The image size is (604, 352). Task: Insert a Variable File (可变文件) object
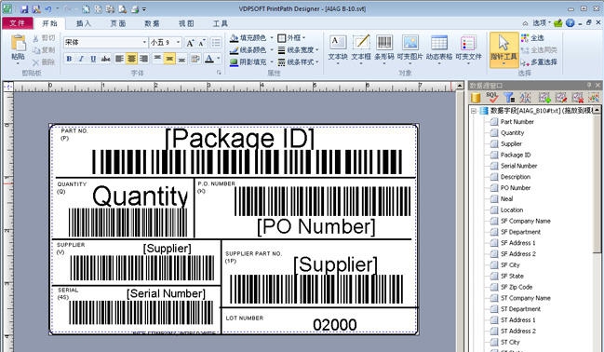click(x=468, y=48)
